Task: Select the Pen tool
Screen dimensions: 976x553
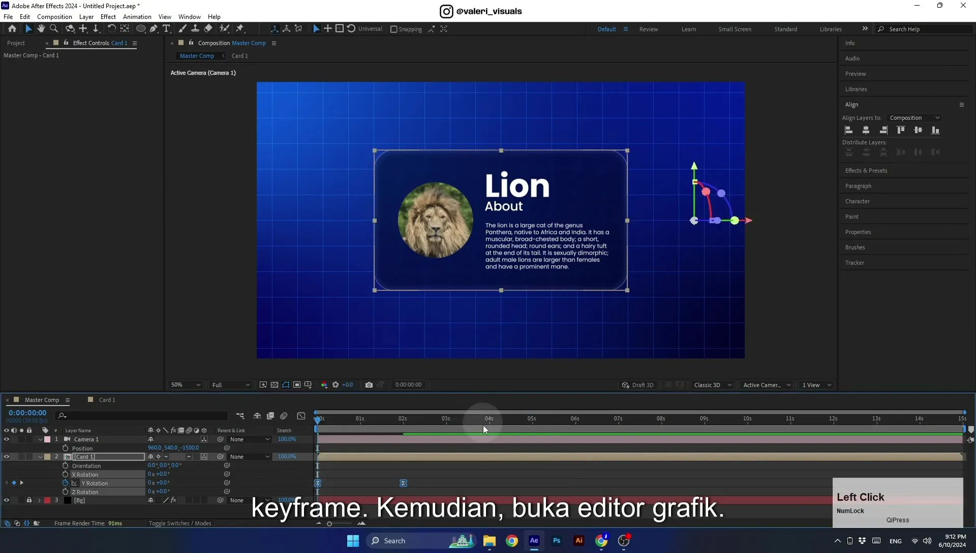Action: 154,29
